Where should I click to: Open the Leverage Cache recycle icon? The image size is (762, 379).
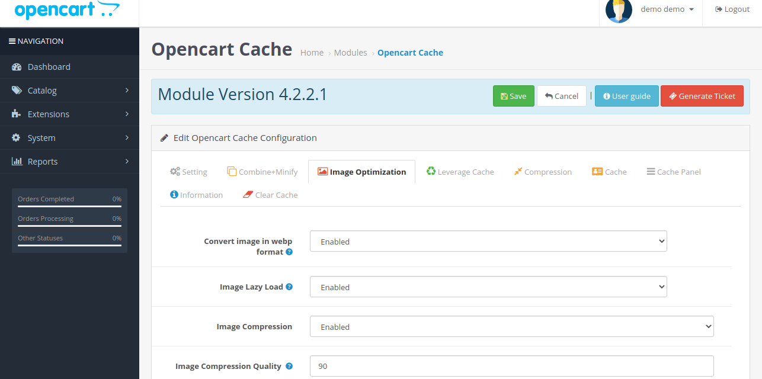point(431,171)
